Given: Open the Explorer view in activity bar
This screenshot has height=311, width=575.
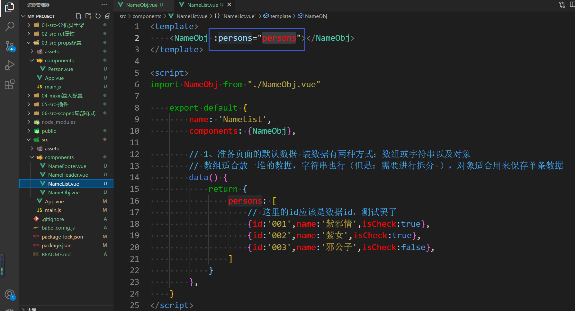Looking at the screenshot, I should coord(10,7).
